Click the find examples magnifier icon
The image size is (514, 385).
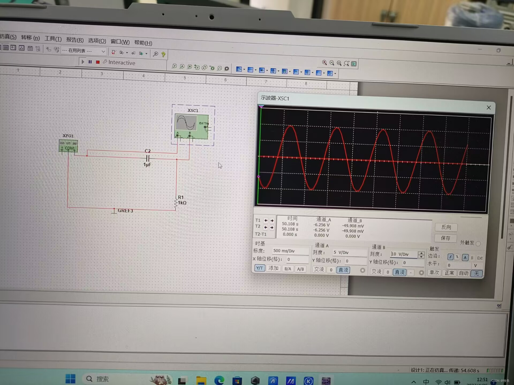(155, 54)
